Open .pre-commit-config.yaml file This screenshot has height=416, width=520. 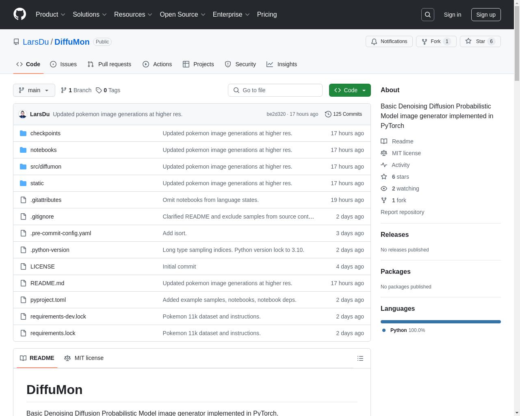point(61,233)
